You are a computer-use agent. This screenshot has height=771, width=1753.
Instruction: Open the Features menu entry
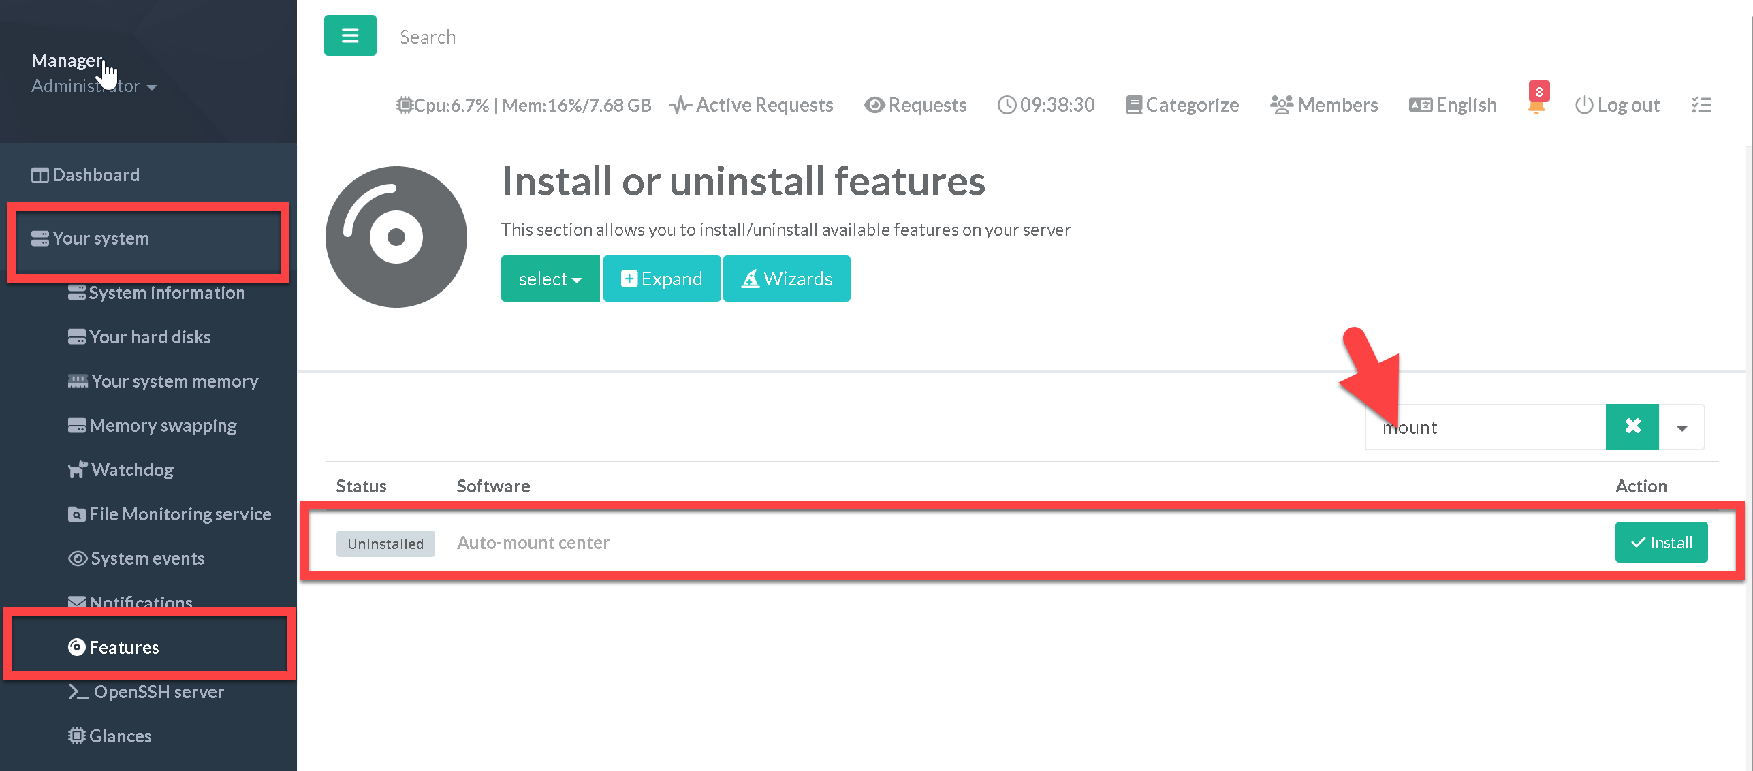tap(123, 647)
